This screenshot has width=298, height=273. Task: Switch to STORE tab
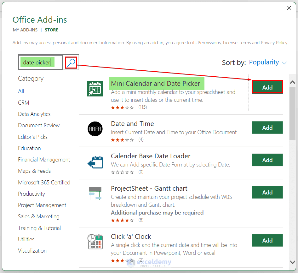coord(51,30)
